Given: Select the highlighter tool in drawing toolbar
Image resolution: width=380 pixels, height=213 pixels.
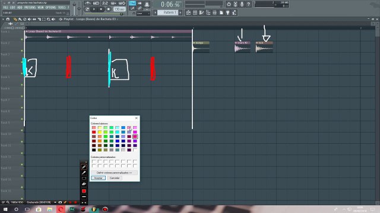Looking at the screenshot, I should click(x=84, y=173).
